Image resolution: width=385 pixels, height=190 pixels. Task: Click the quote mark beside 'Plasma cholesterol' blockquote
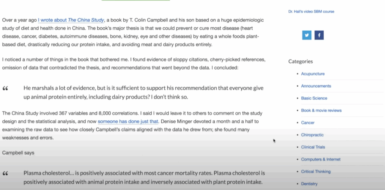[x=5, y=174]
